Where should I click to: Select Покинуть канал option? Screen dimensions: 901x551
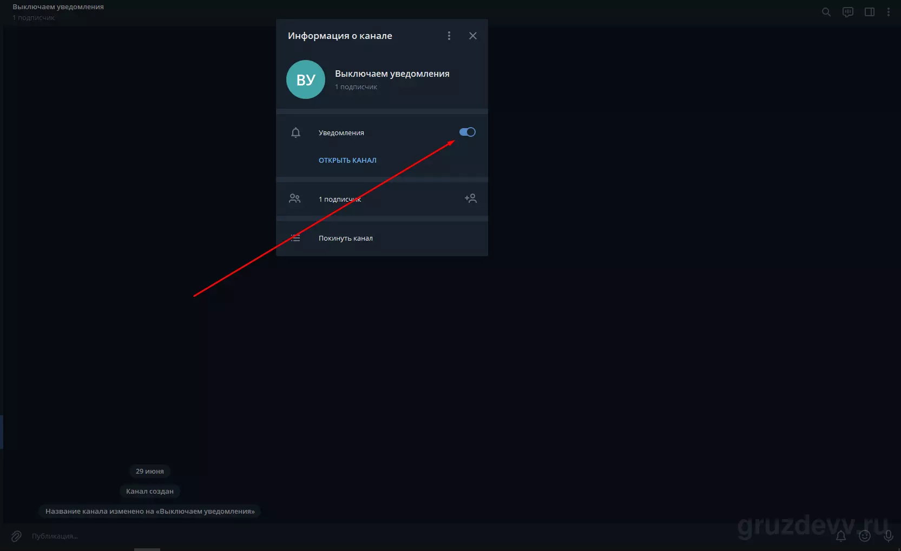pyautogui.click(x=382, y=238)
